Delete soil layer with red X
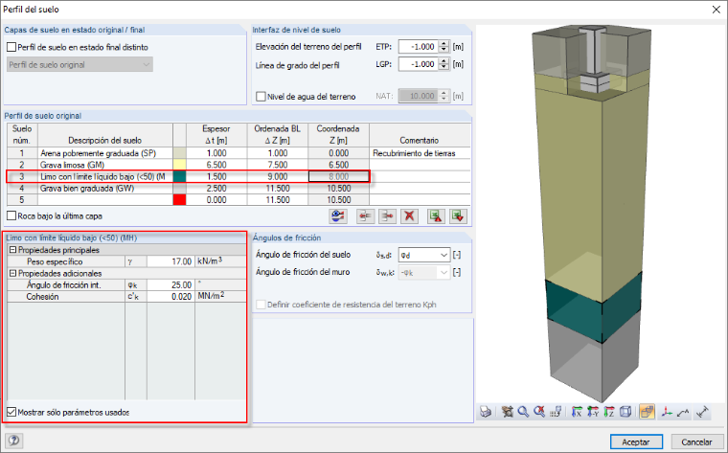728x453 pixels. click(410, 216)
